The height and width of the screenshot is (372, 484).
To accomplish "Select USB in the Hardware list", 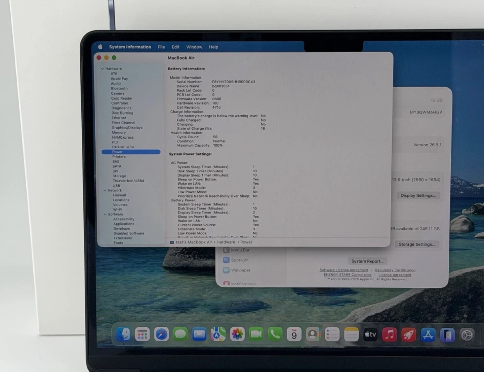I will point(116,185).
